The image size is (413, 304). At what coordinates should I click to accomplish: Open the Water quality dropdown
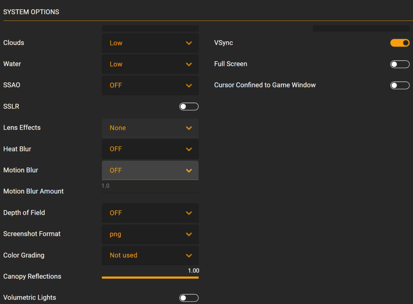click(x=150, y=64)
